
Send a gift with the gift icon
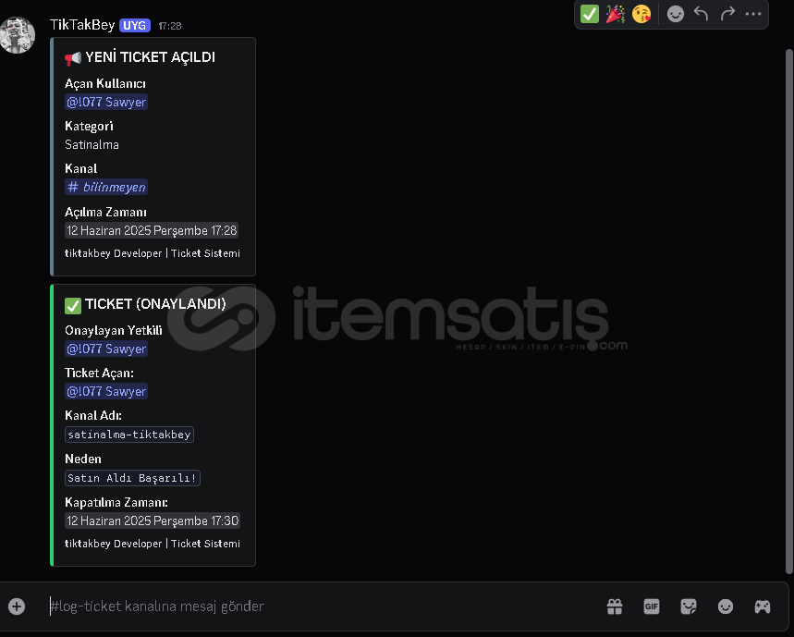pyautogui.click(x=615, y=606)
